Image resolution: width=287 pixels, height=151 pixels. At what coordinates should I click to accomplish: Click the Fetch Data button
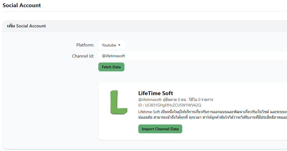click(x=111, y=67)
